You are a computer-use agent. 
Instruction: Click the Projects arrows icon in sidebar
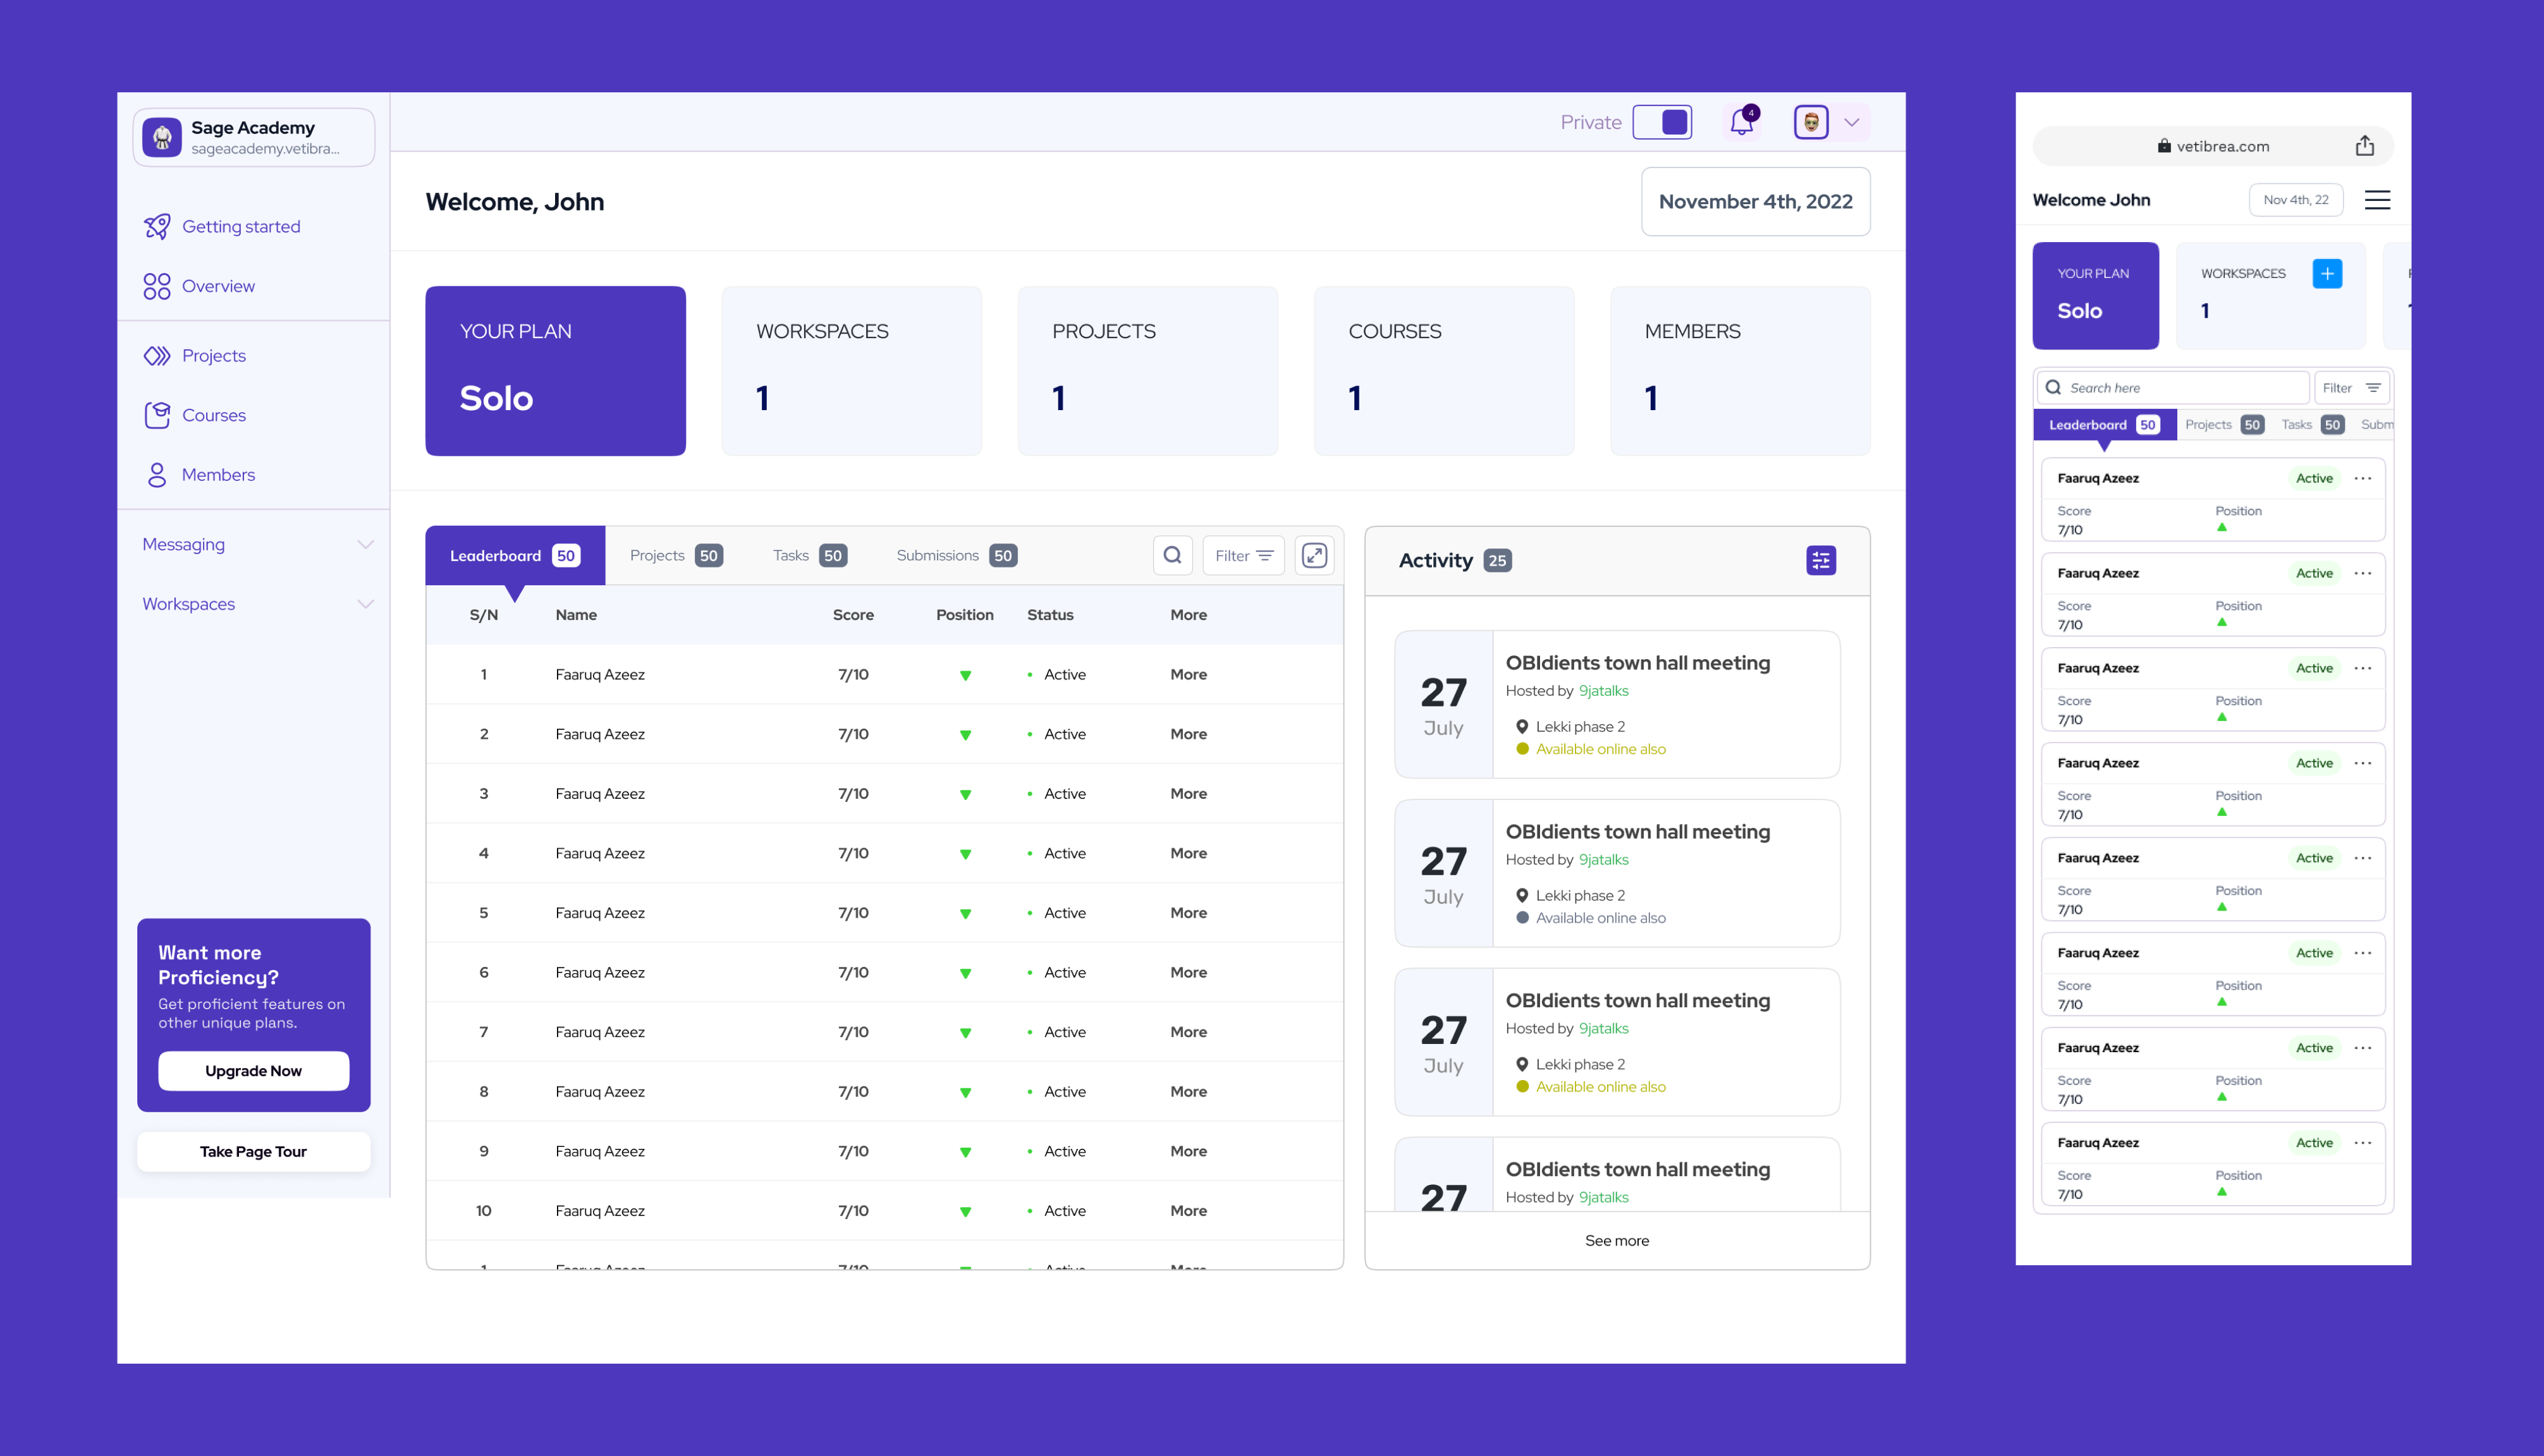click(157, 356)
